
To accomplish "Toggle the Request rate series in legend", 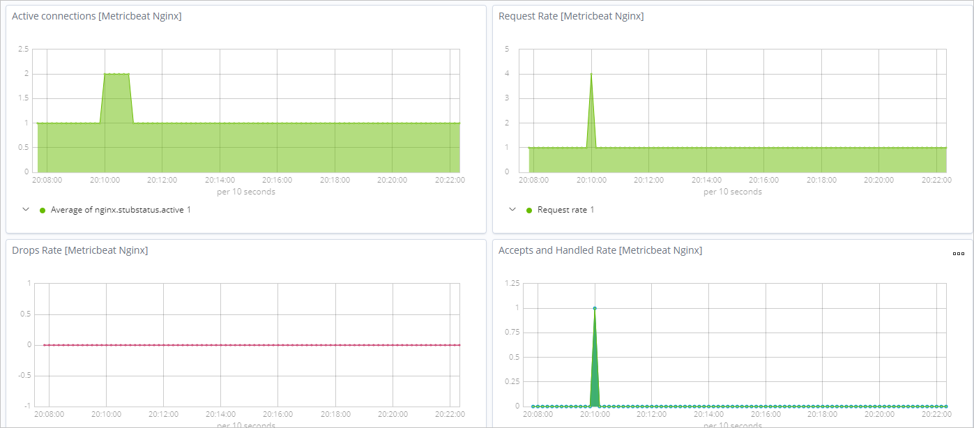I will point(565,210).
